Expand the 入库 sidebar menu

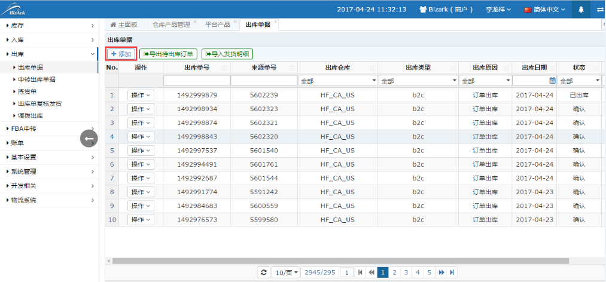50,40
